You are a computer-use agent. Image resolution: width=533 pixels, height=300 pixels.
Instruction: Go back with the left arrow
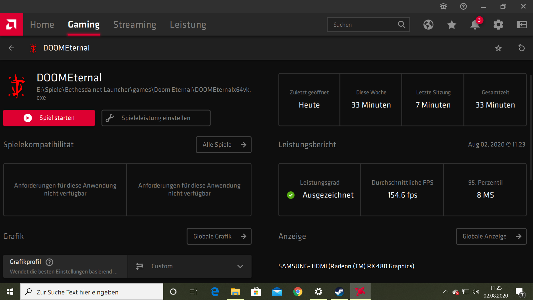click(11, 48)
